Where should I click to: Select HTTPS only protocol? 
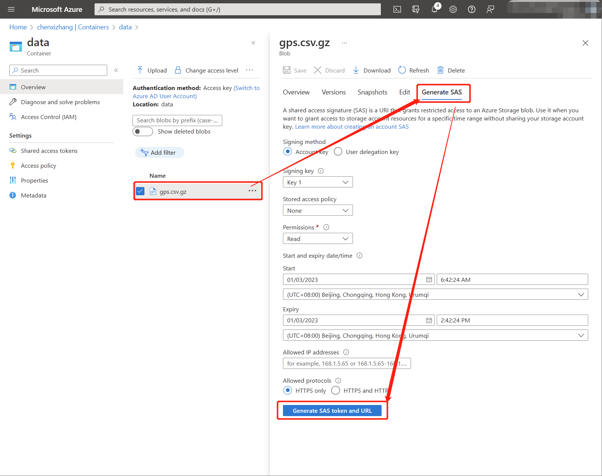287,390
